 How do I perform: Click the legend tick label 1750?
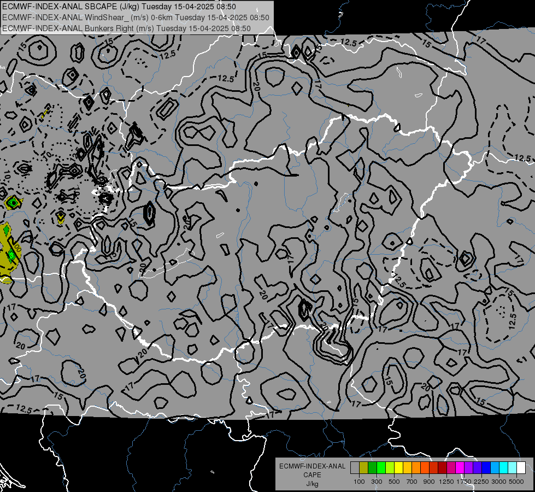[x=464, y=482]
